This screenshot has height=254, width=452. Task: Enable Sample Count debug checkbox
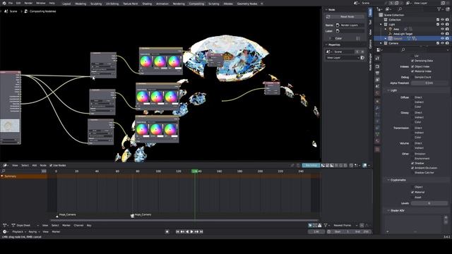[412, 77]
